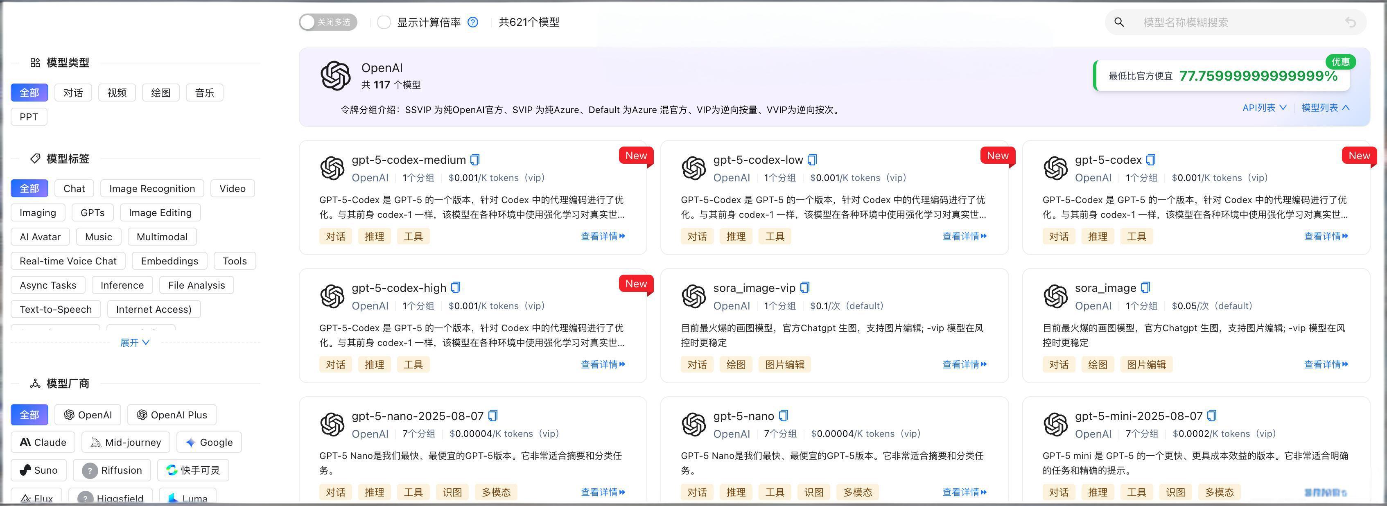Select the Image Recognition tag filter
The height and width of the screenshot is (506, 1387).
pyautogui.click(x=152, y=188)
